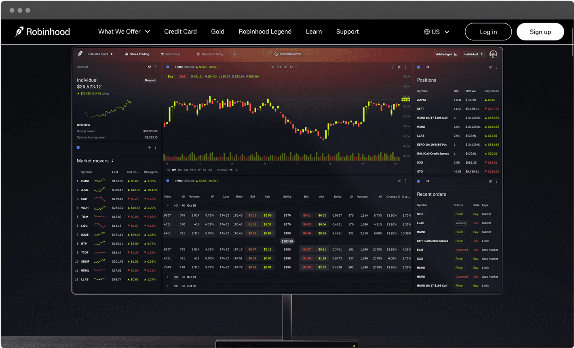Select the line drawing tool on chart
Screen dimensions: 574x348
[x=273, y=67]
